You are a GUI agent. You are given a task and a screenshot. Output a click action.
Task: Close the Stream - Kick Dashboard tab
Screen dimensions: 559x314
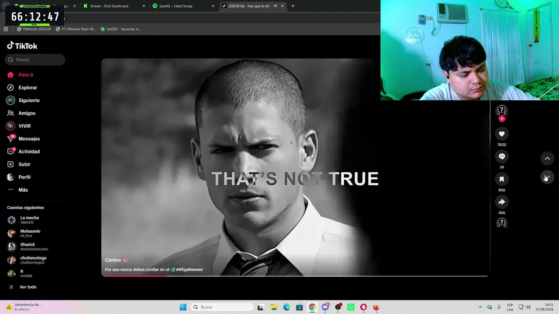click(x=144, y=6)
